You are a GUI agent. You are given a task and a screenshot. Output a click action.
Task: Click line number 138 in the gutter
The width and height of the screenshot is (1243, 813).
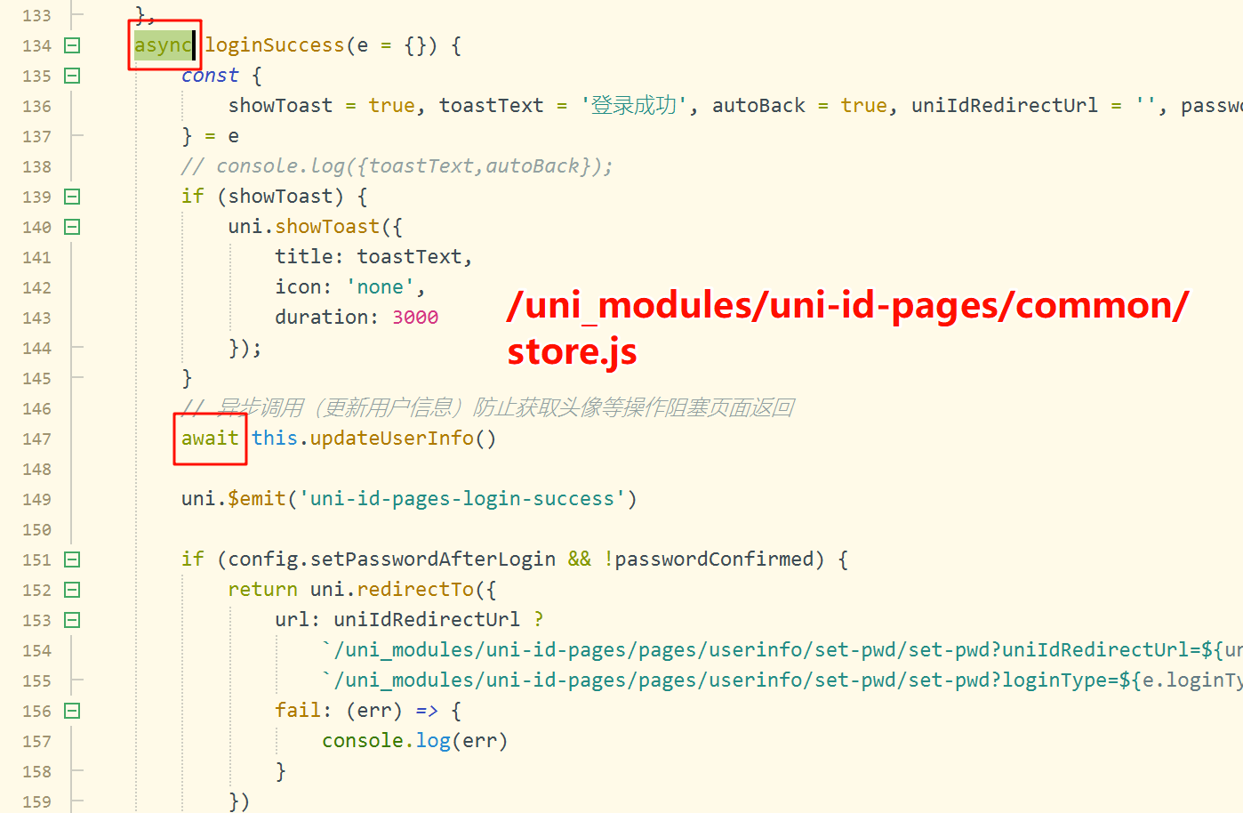pos(37,167)
